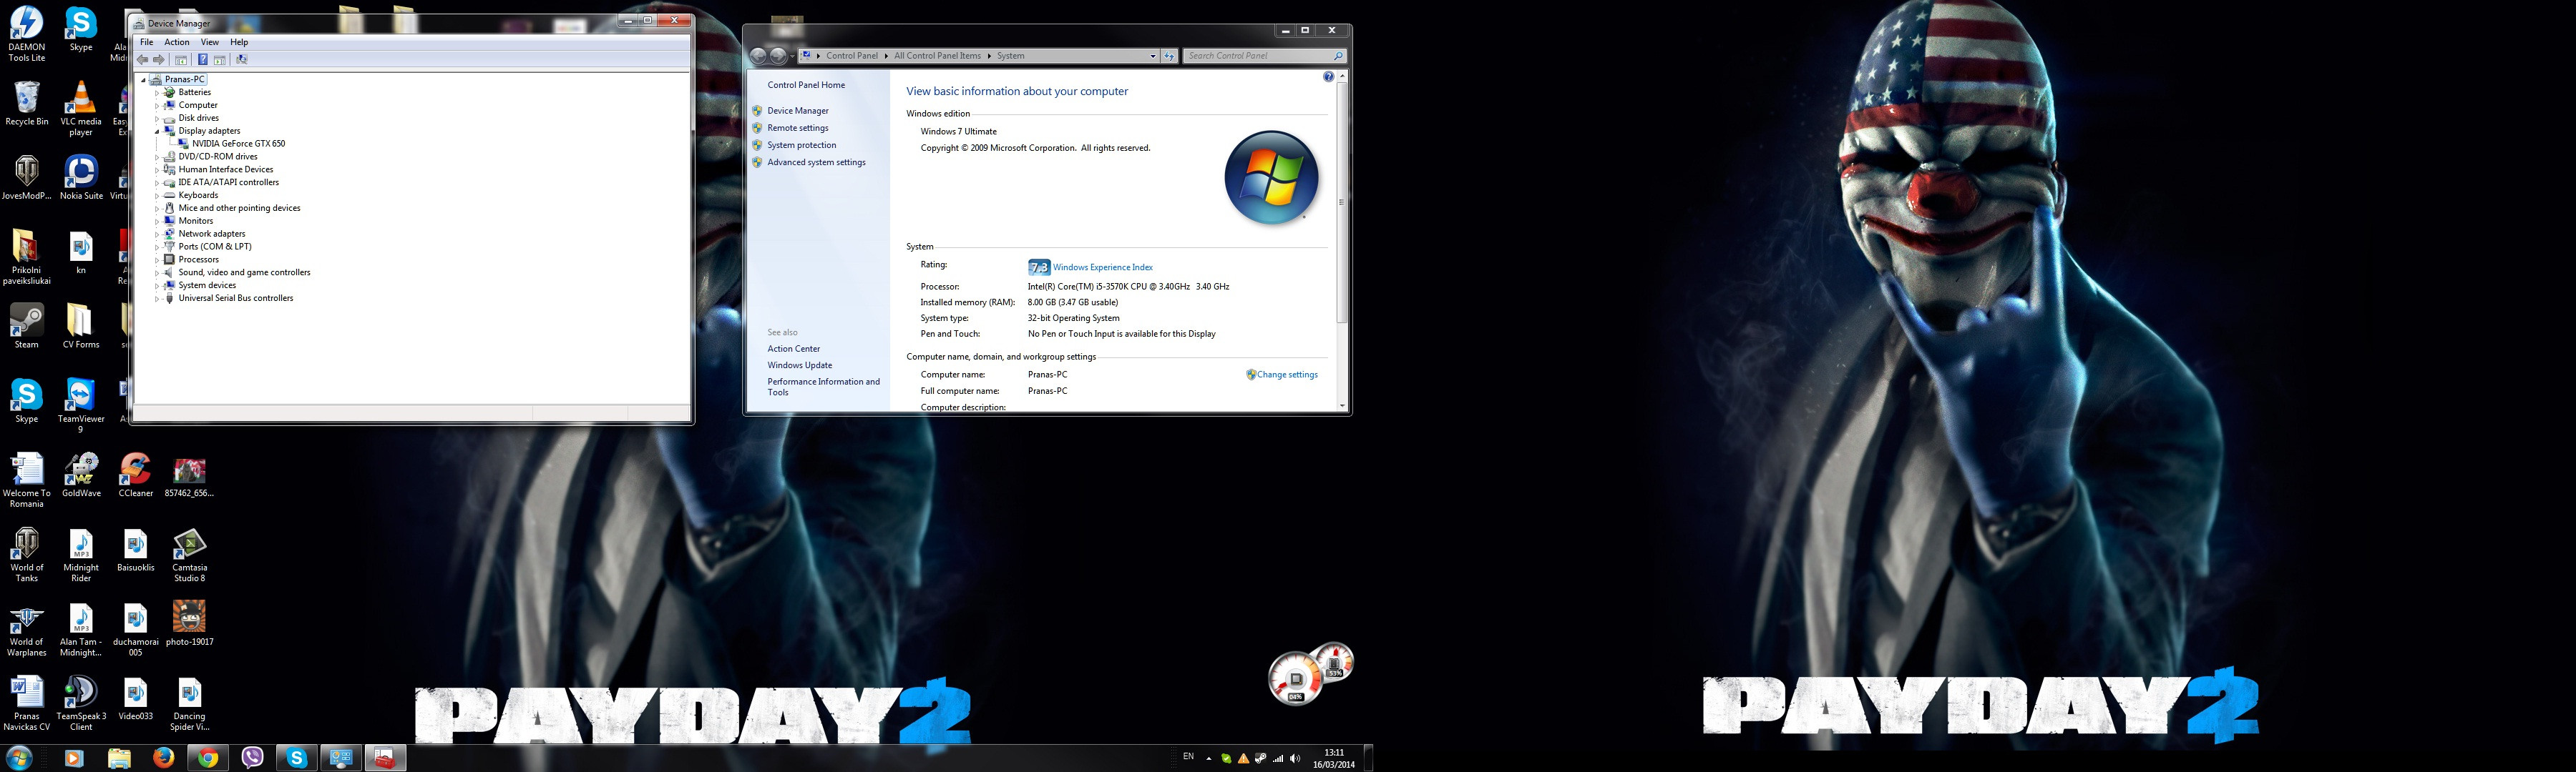Select World of Warplanes desktop icon
This screenshot has height=772, width=2576.
[27, 629]
